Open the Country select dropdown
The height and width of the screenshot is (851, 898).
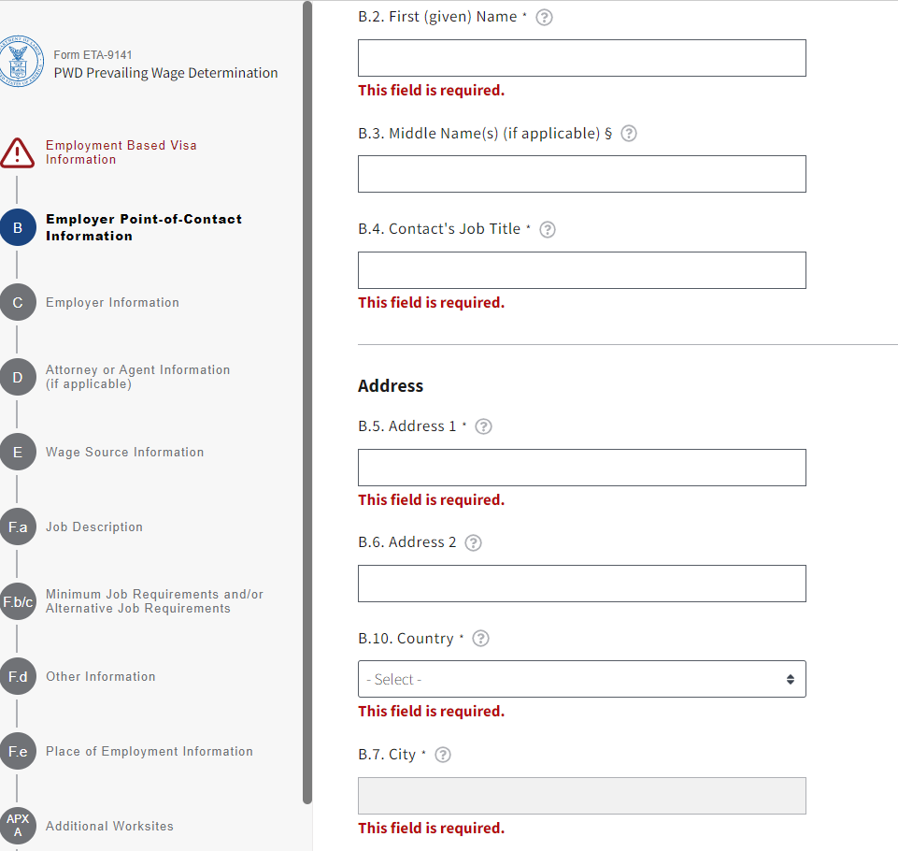pyautogui.click(x=581, y=679)
